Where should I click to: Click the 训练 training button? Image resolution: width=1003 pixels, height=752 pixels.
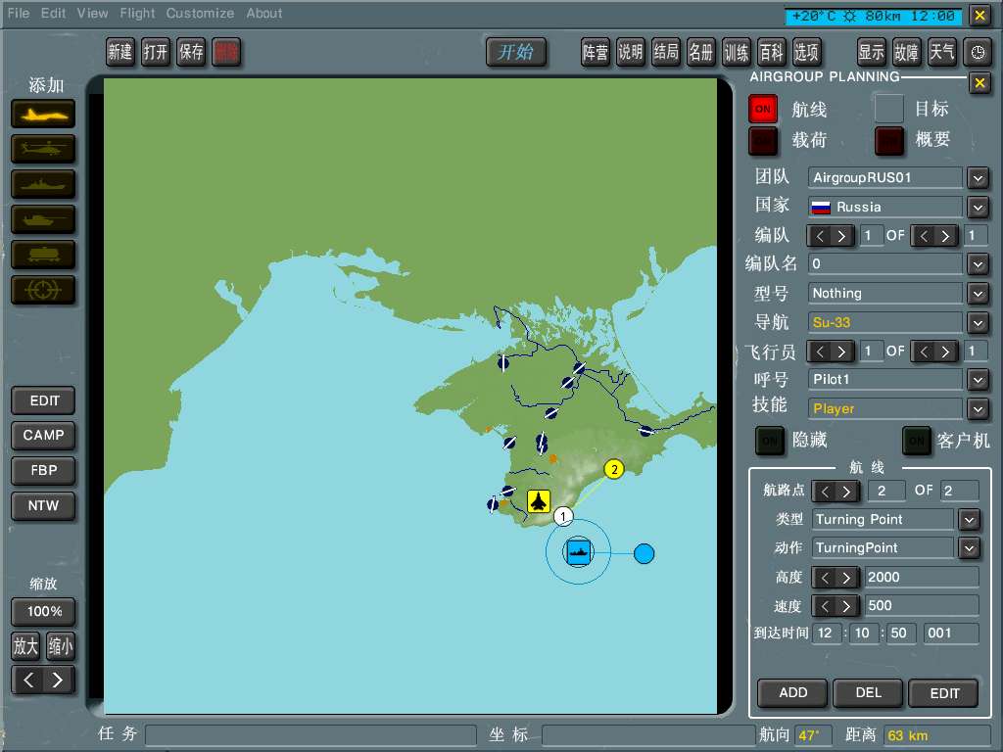(x=737, y=53)
